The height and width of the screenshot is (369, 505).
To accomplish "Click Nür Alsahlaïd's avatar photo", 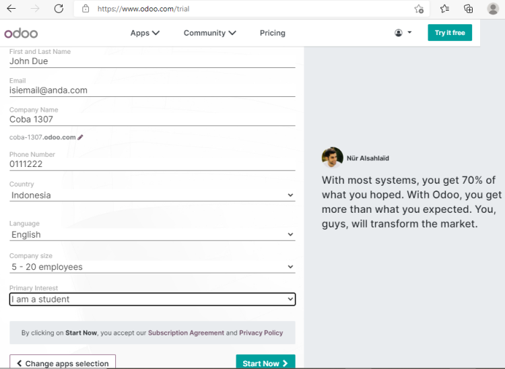I will [332, 158].
